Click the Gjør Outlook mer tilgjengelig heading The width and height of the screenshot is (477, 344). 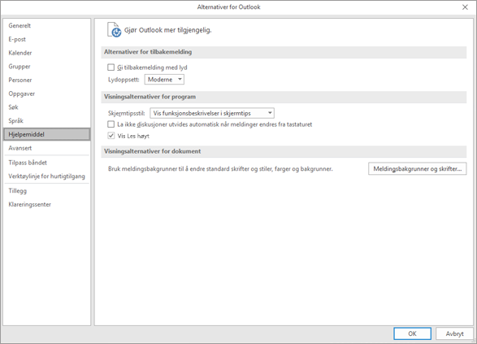(x=167, y=30)
